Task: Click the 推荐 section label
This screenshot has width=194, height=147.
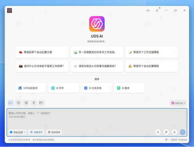Action: tap(97, 79)
